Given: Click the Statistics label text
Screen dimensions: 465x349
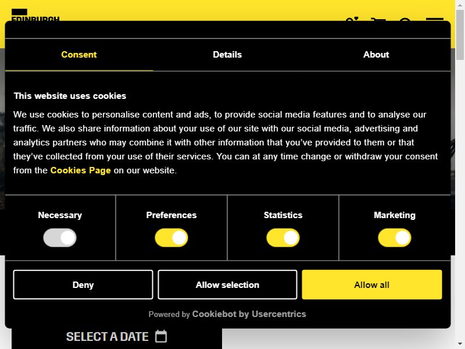Looking at the screenshot, I should 283,215.
